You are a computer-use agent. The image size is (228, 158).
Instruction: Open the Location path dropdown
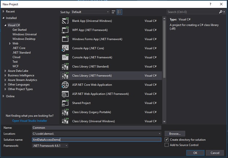tap(160, 134)
